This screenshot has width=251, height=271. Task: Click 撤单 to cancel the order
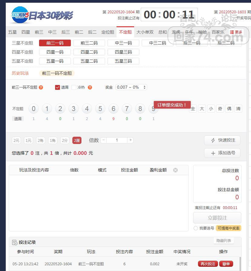click(x=226, y=264)
